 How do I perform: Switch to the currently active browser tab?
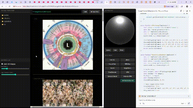point(107,2)
